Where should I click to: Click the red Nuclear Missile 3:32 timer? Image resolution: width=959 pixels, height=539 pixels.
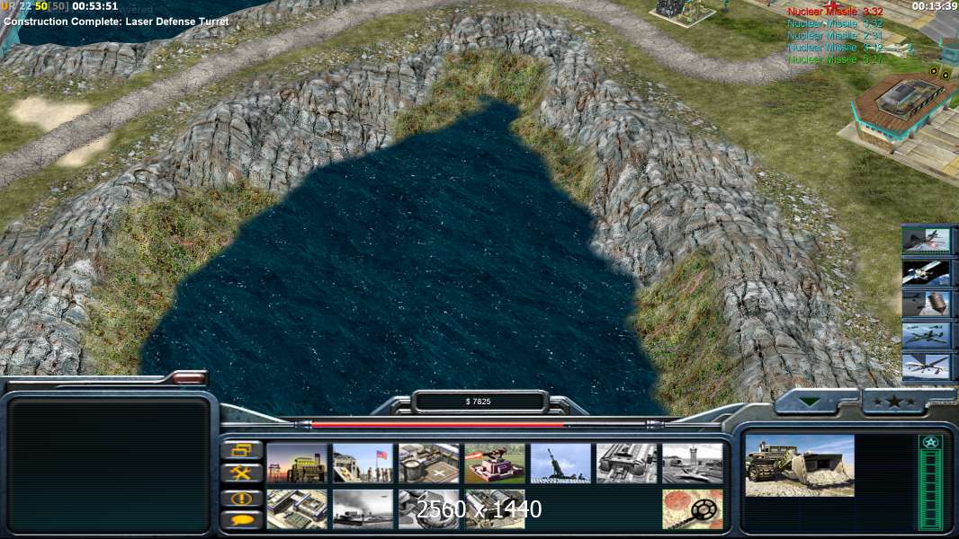coord(835,12)
